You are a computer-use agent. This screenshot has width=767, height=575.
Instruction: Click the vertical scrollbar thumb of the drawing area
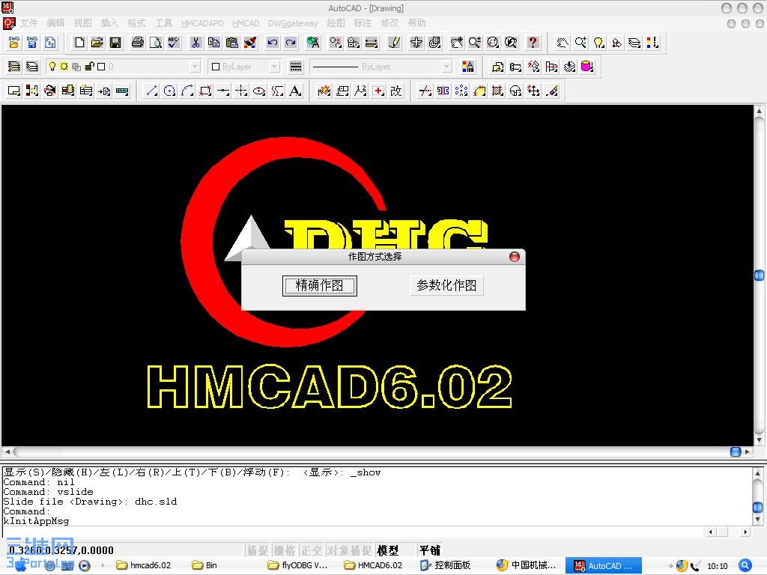click(760, 276)
